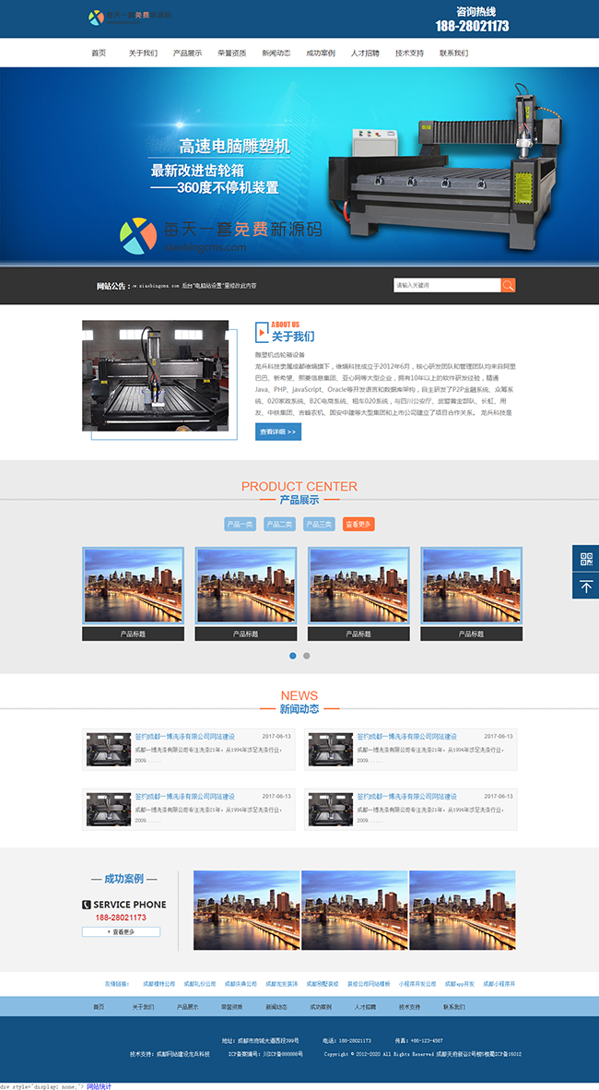Open friendly link 成都礼仪公司
This screenshot has width=599, height=1090.
pos(200,984)
